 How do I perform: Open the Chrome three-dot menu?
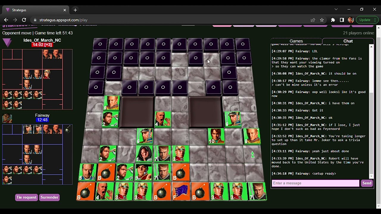click(375, 20)
